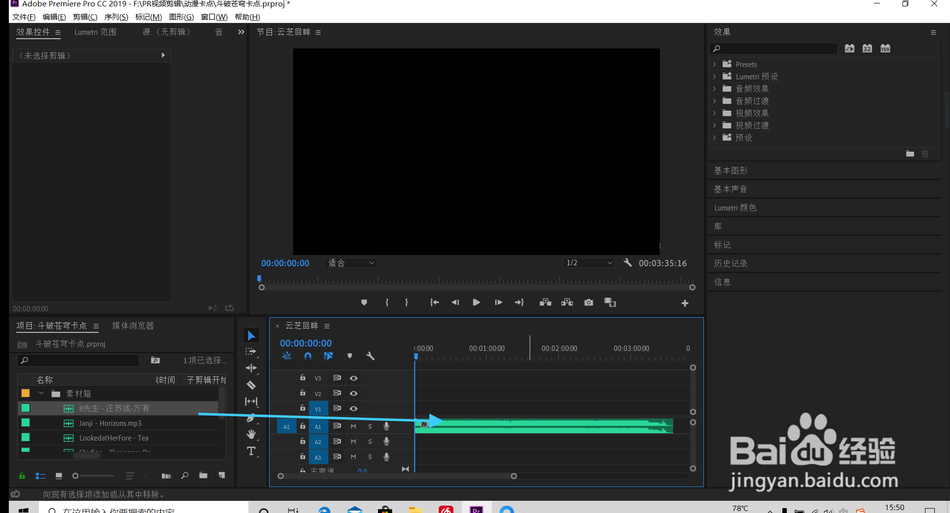The image size is (950, 513).
Task: Expand Lumetri 预设 folder
Action: [715, 76]
